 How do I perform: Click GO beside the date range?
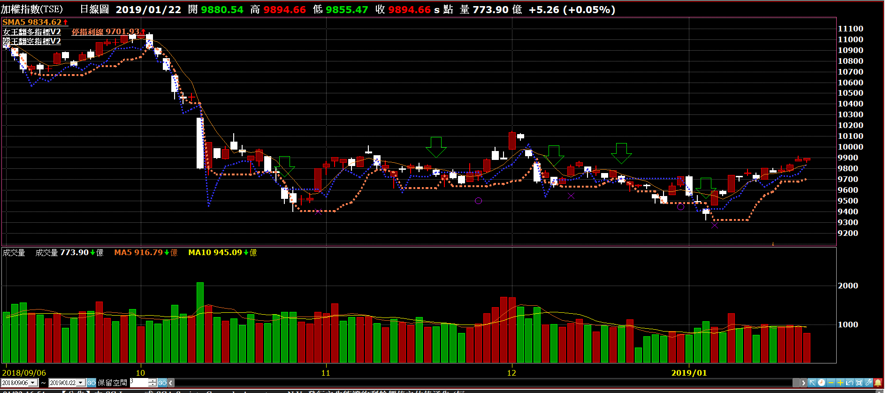tap(91, 383)
